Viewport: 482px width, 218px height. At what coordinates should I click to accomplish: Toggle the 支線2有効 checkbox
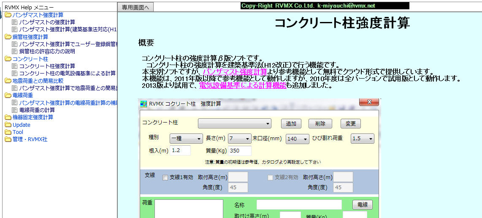(271, 177)
